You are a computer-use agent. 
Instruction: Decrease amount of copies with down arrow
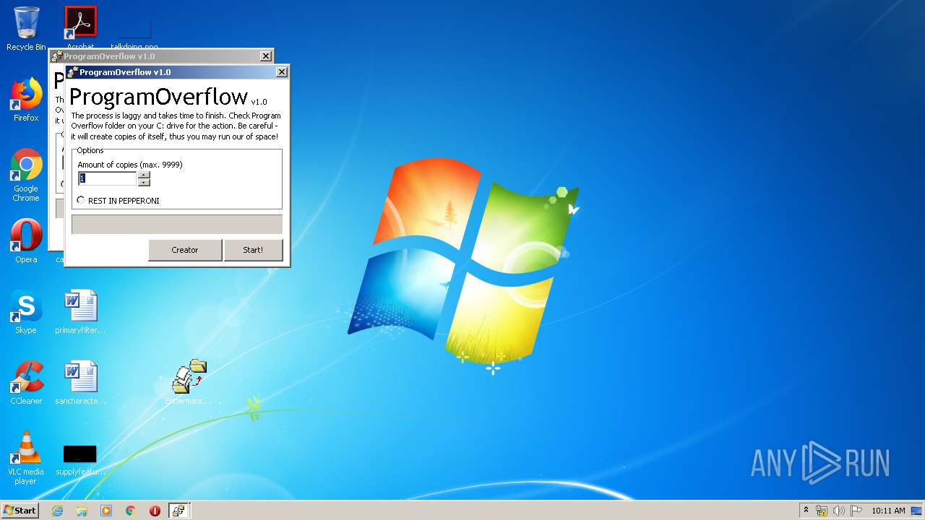coord(144,182)
